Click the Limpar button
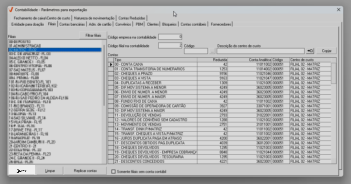Image resolution: width=351 pixels, height=184 pixels. click(x=50, y=170)
